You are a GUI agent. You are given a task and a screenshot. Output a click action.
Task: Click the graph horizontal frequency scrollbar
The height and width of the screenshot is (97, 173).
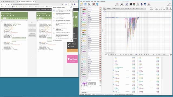tap(138, 56)
